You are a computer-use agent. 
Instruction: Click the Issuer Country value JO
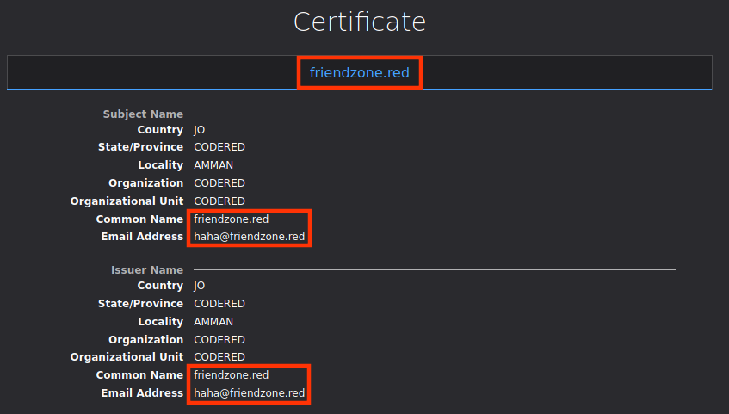click(200, 286)
